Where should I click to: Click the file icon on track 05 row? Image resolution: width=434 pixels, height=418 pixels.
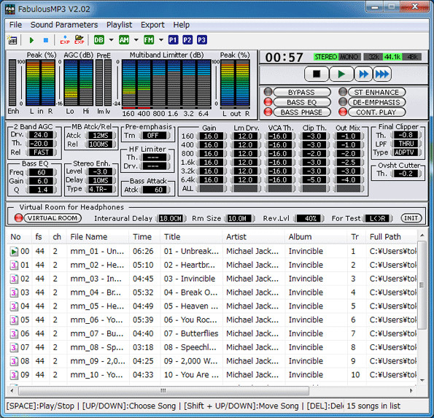14,320
